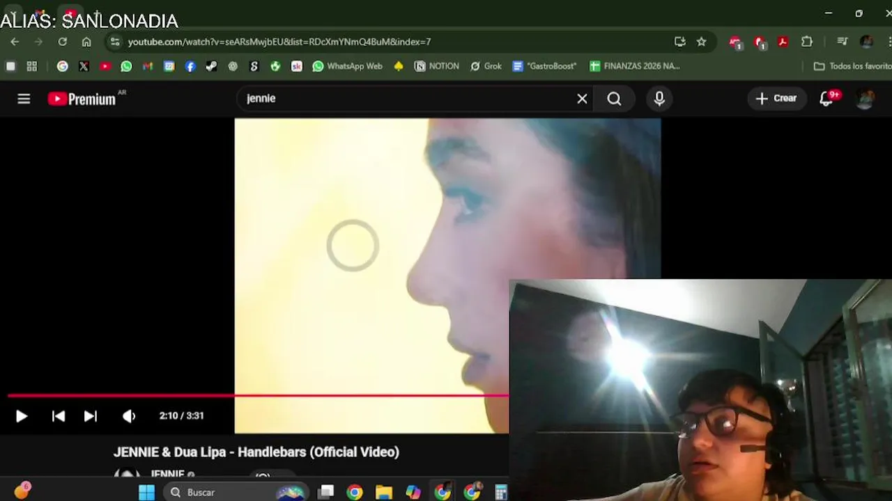The width and height of the screenshot is (892, 501).
Task: View site information beside the URL
Action: (115, 42)
